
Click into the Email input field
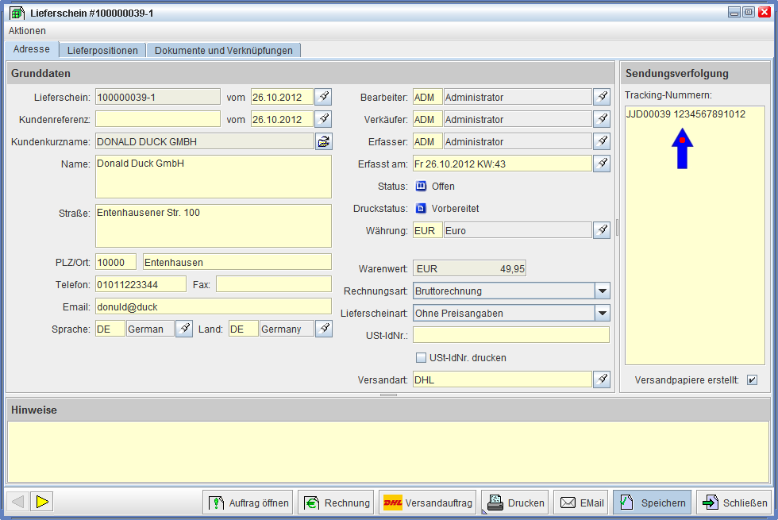click(x=213, y=306)
